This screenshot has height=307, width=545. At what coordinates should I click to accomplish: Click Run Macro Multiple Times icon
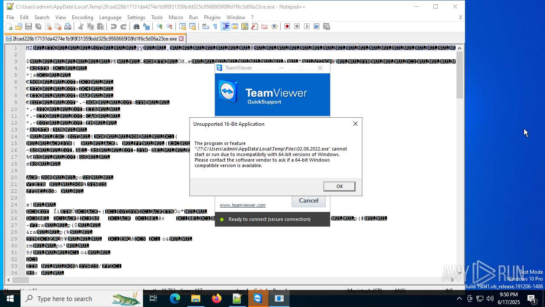click(316, 26)
